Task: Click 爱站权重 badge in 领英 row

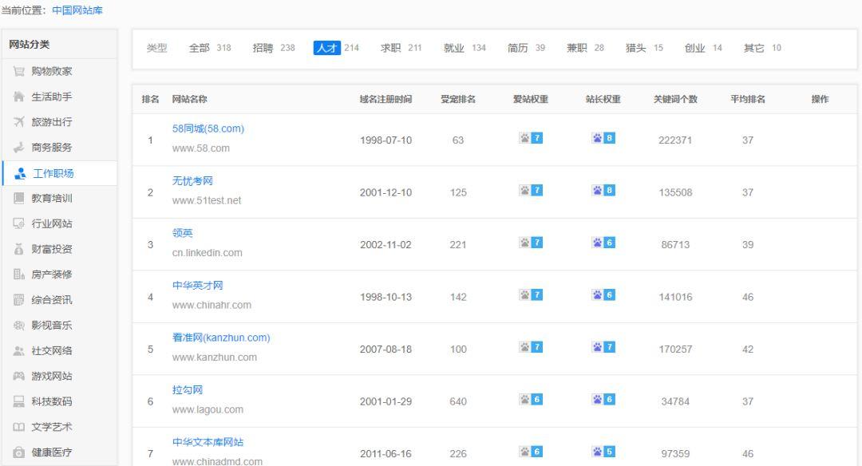Action: tap(531, 243)
